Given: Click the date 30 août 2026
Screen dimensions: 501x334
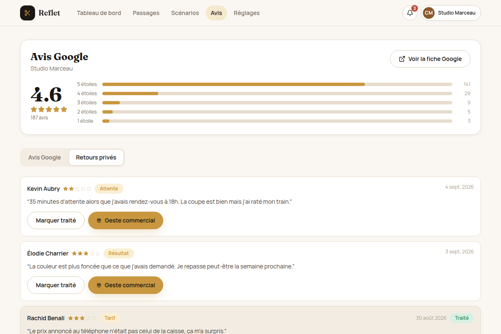Looking at the screenshot, I should pyautogui.click(x=431, y=318).
